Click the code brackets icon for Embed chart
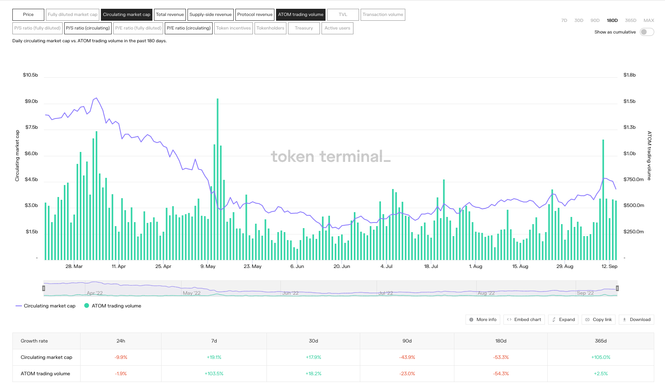This screenshot has width=665, height=390. click(x=509, y=319)
